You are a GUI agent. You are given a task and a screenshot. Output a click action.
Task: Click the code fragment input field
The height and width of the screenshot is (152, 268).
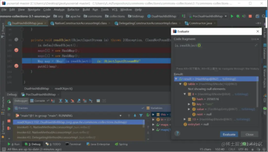coord(216,54)
